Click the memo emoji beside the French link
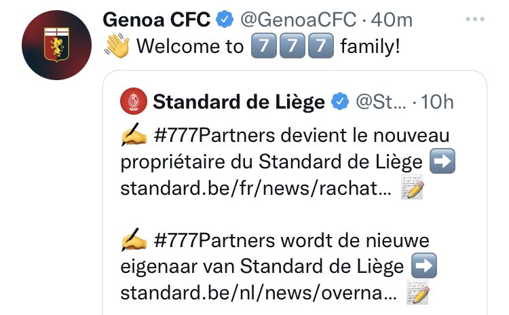Viewport: 509px width, 315px height. tap(412, 187)
